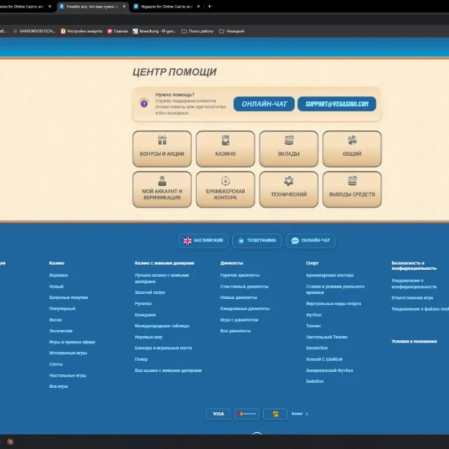Open the Все игры link
The width and height of the screenshot is (449, 449).
[58, 387]
